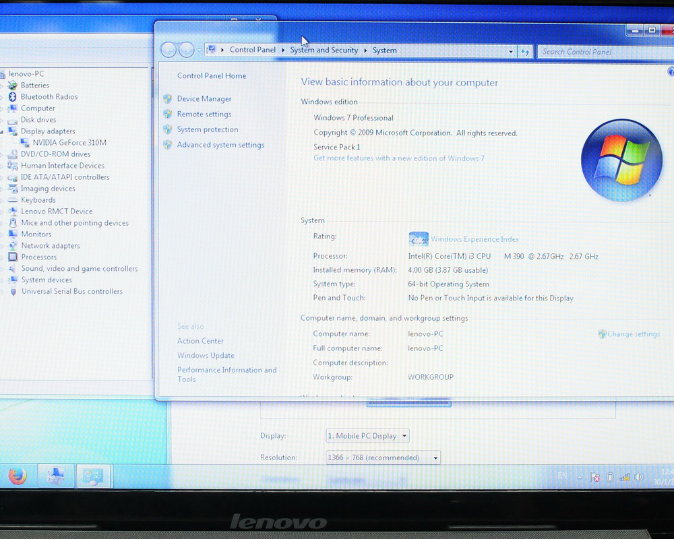Viewport: 674px width, 539px height.
Task: Open Performance Information and Tools
Action: [x=226, y=375]
